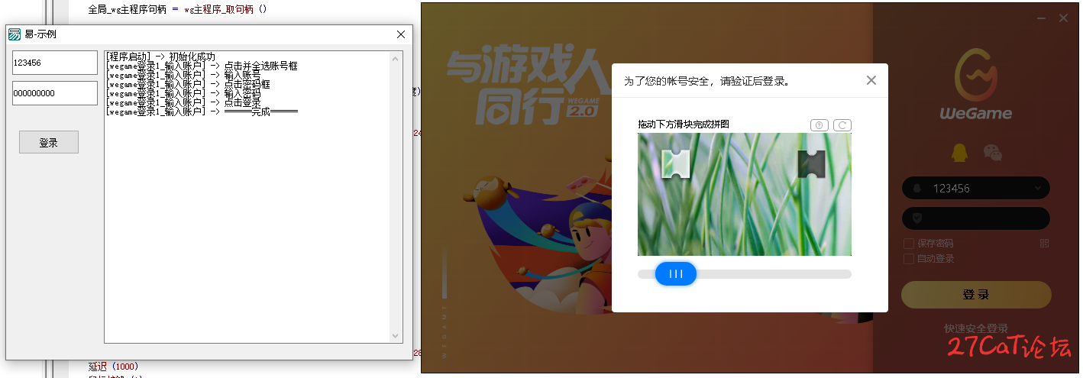Close the captcha verification dialog
This screenshot has height=378, width=1083.
pyautogui.click(x=871, y=80)
